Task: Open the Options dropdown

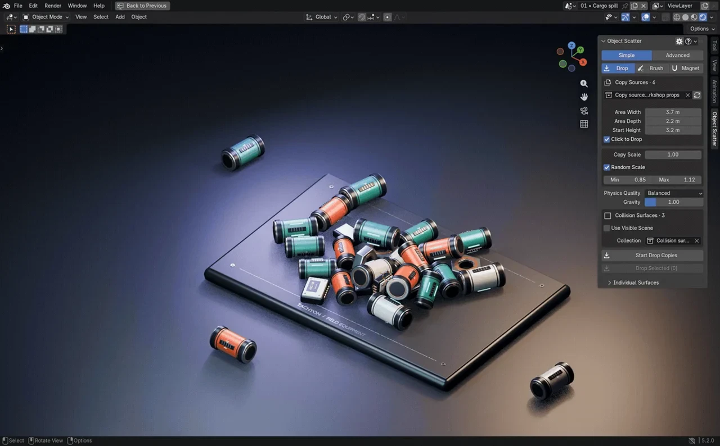Action: pyautogui.click(x=702, y=29)
